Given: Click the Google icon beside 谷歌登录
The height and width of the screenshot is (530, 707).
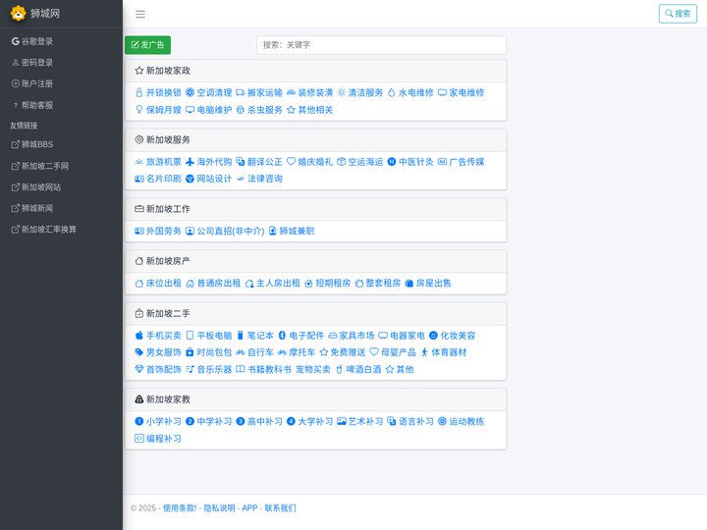Looking at the screenshot, I should point(16,41).
